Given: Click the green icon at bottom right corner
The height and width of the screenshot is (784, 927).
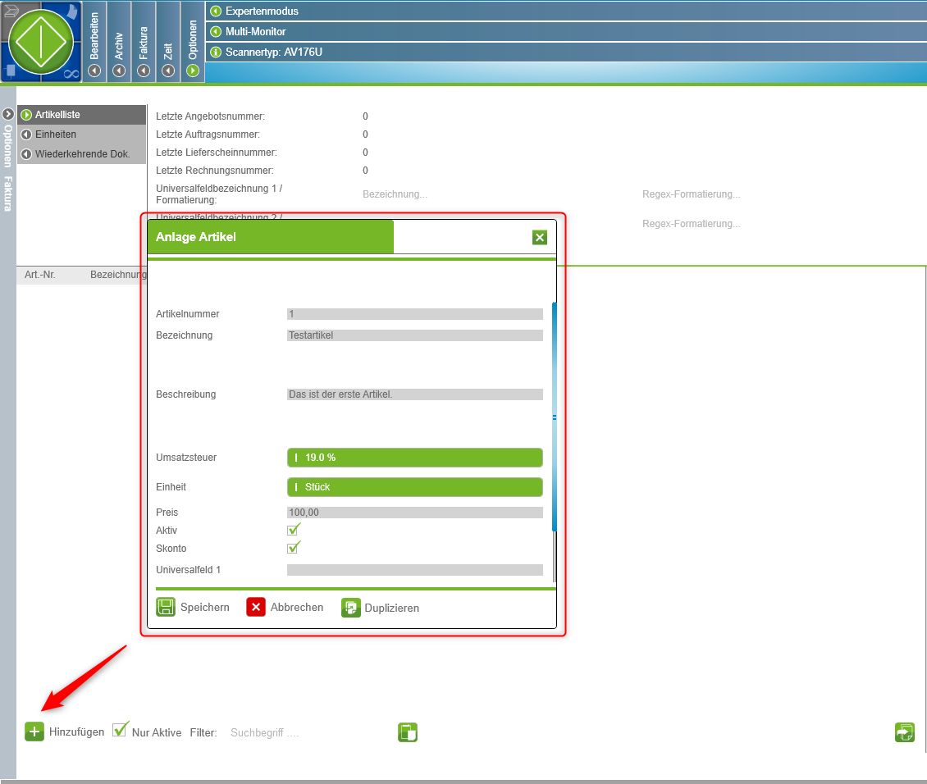Looking at the screenshot, I should click(904, 732).
